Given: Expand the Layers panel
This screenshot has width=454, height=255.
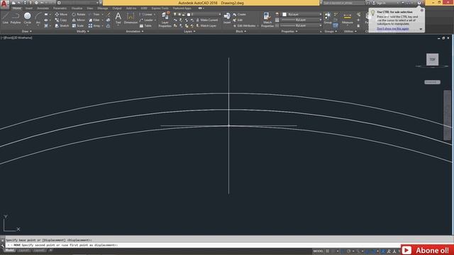Looking at the screenshot, I should [x=189, y=31].
